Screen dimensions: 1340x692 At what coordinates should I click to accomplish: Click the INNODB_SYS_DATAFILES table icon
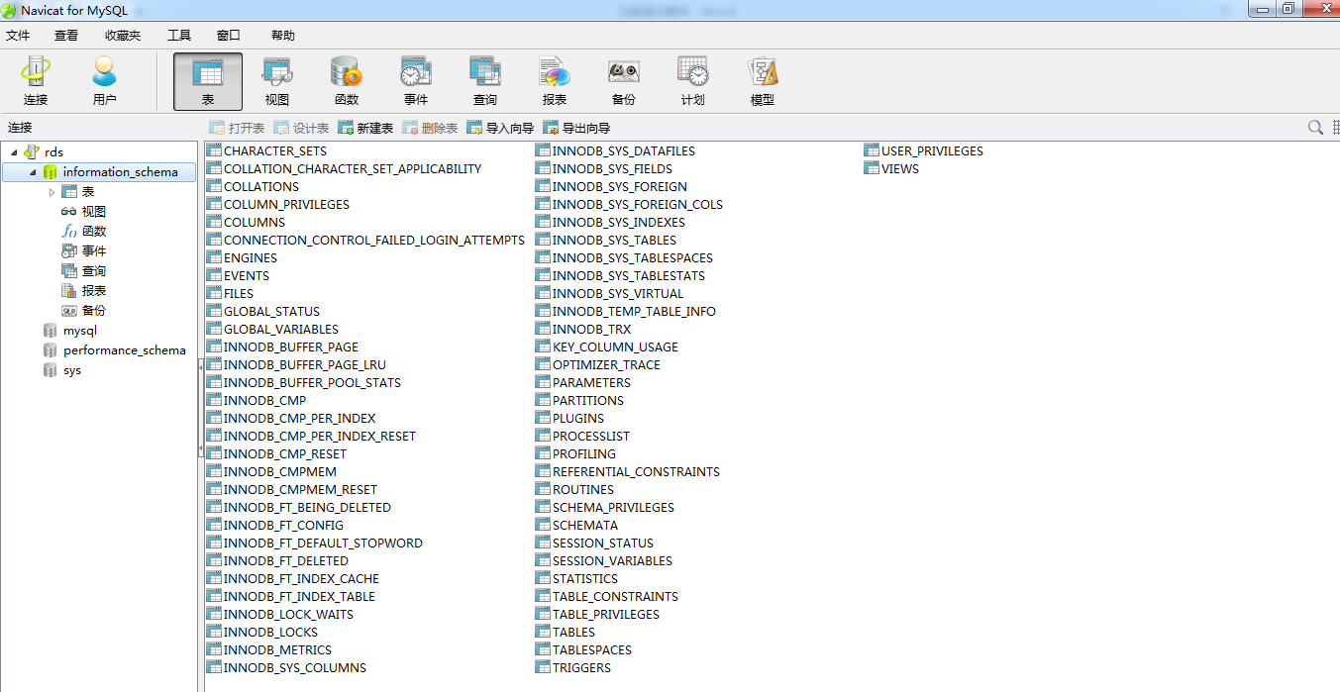click(543, 151)
